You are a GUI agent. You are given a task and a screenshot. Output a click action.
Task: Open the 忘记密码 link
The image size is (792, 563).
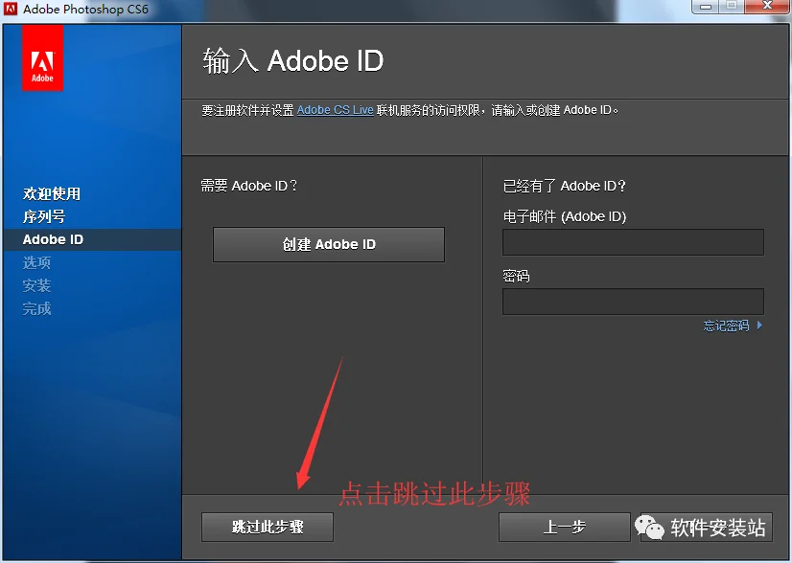coord(727,326)
